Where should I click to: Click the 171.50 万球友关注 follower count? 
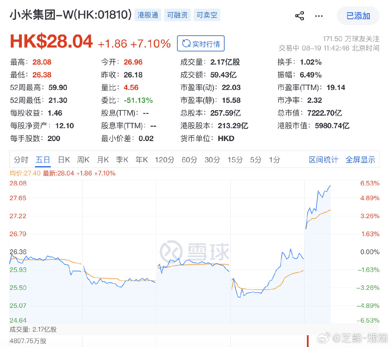click(351, 39)
